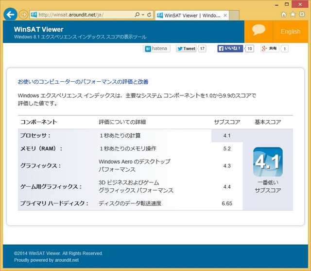Click the ©2014 WinSAT Viewer copyright text
This screenshot has height=271, width=311.
tap(58, 253)
